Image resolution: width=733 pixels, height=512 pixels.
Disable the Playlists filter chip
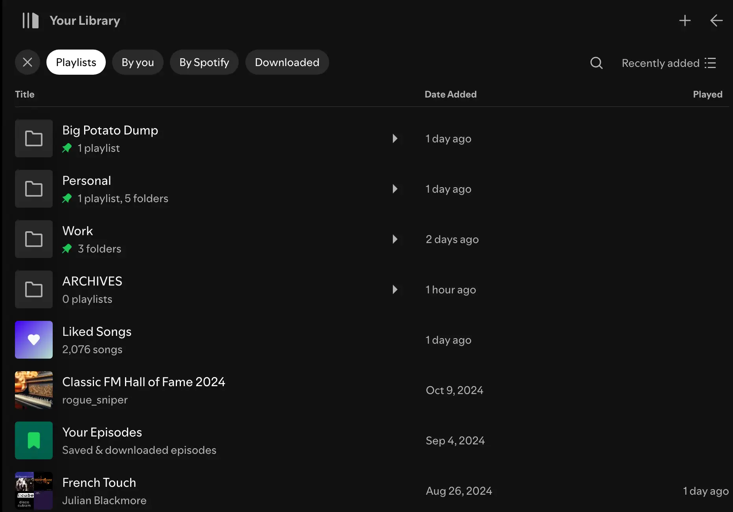[x=76, y=62]
